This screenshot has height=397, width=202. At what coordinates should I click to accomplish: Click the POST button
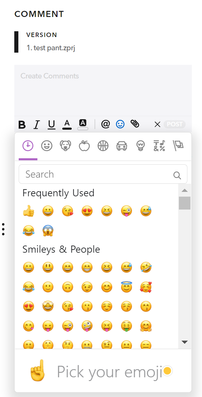pos(175,124)
